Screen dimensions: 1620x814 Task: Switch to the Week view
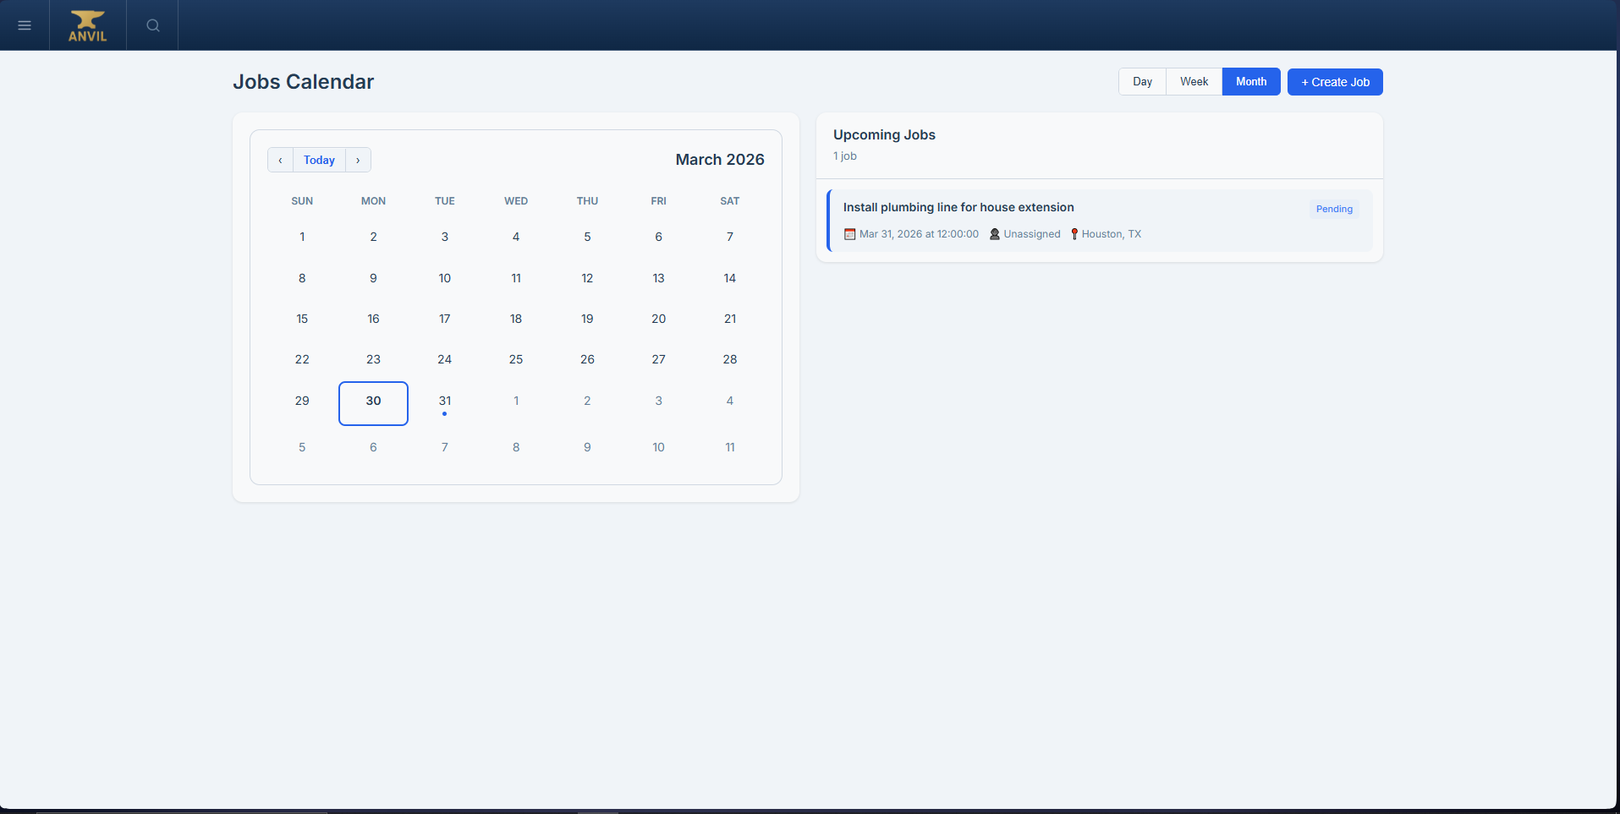[x=1193, y=81]
